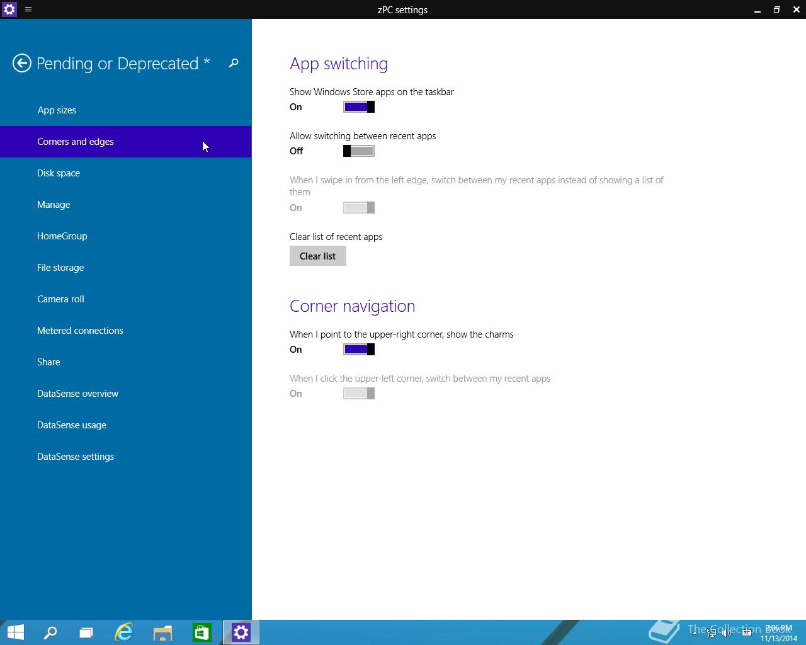
Task: Click the back arrow beside Pending or Deprecated
Action: click(22, 63)
